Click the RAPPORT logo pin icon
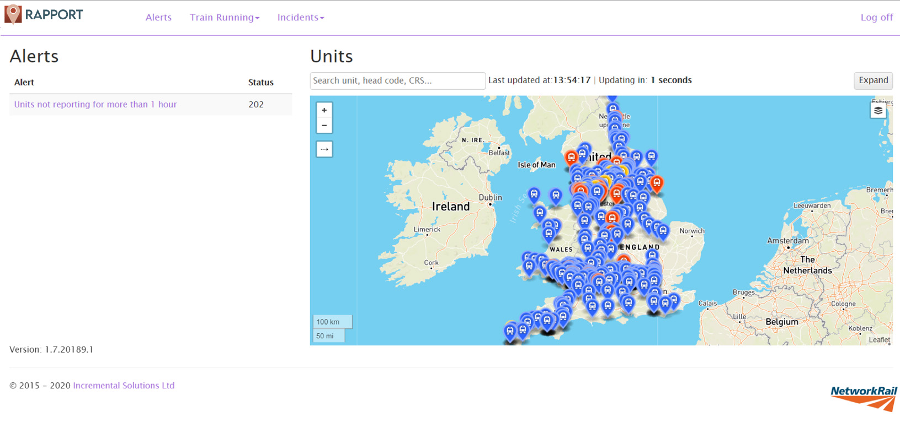Viewport: 900px width, 422px height. point(13,14)
